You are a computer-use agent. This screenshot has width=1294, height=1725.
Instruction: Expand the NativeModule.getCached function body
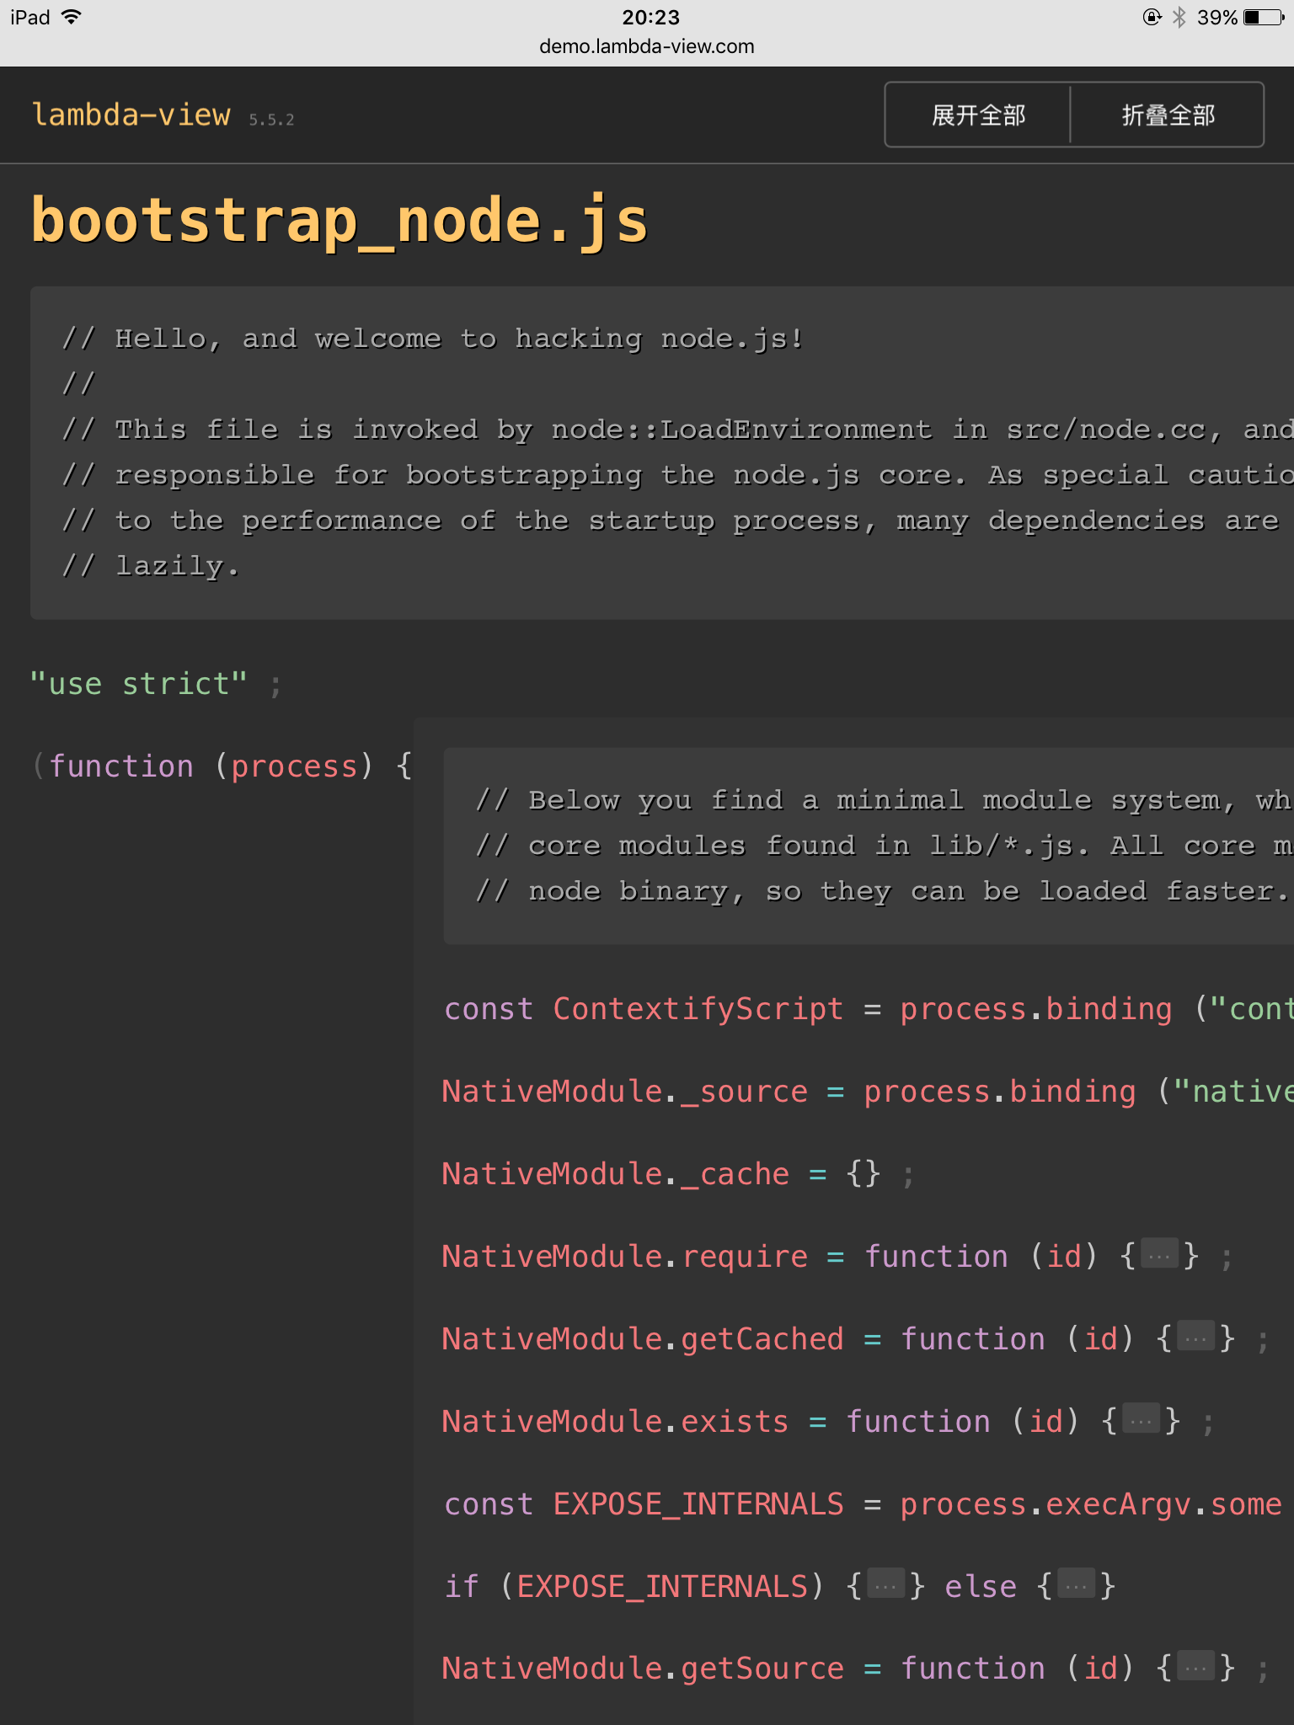pos(1196,1338)
